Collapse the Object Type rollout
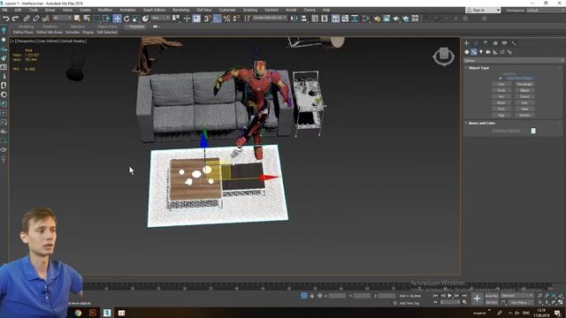 click(x=478, y=68)
